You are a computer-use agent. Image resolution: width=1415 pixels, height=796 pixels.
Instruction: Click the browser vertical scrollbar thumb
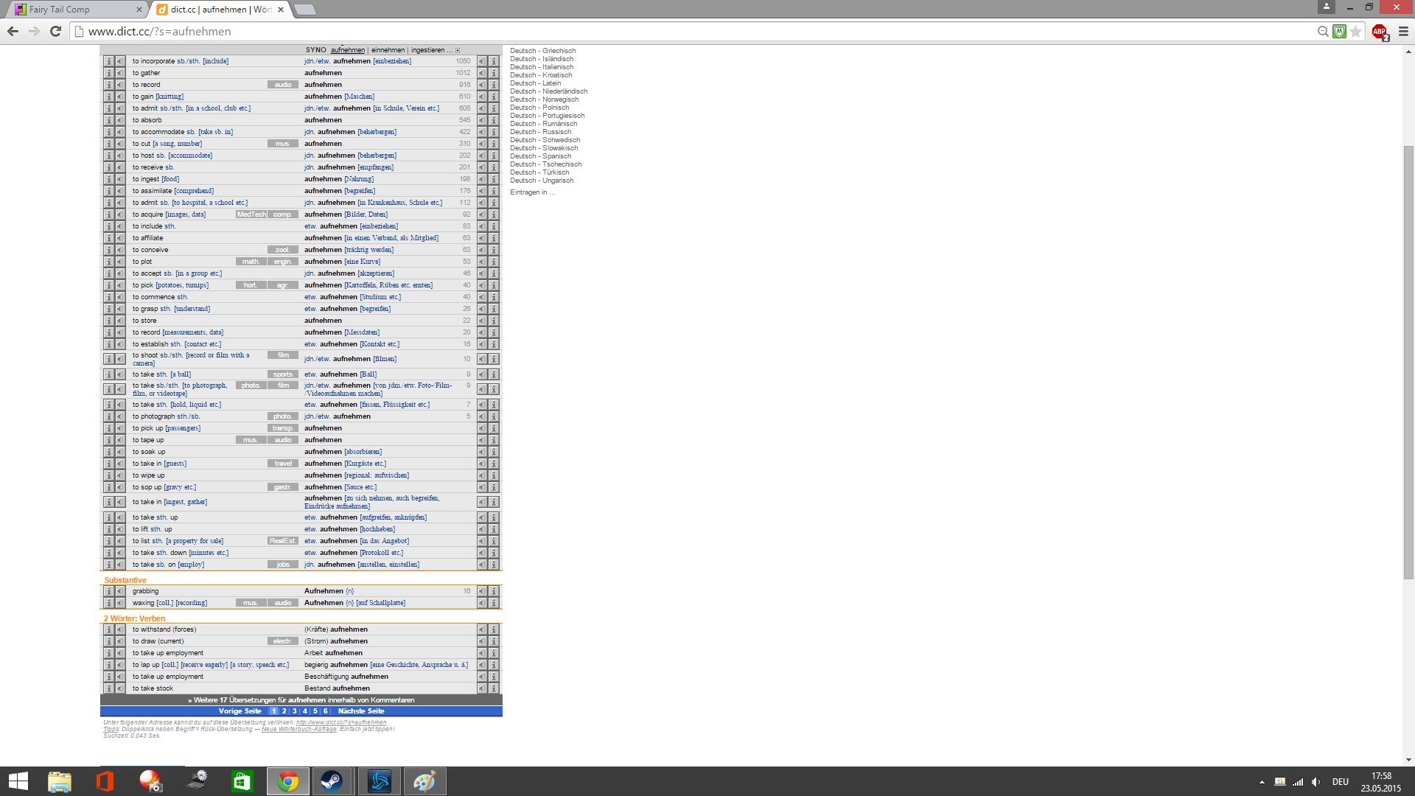pyautogui.click(x=1408, y=361)
